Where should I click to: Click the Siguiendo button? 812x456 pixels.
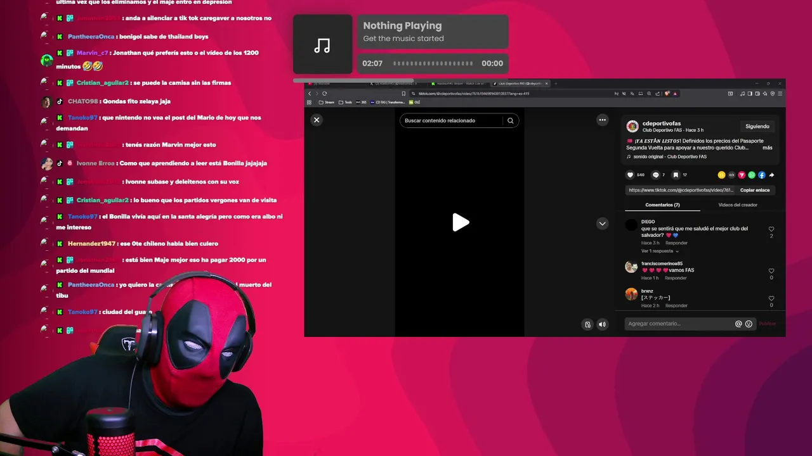click(757, 126)
